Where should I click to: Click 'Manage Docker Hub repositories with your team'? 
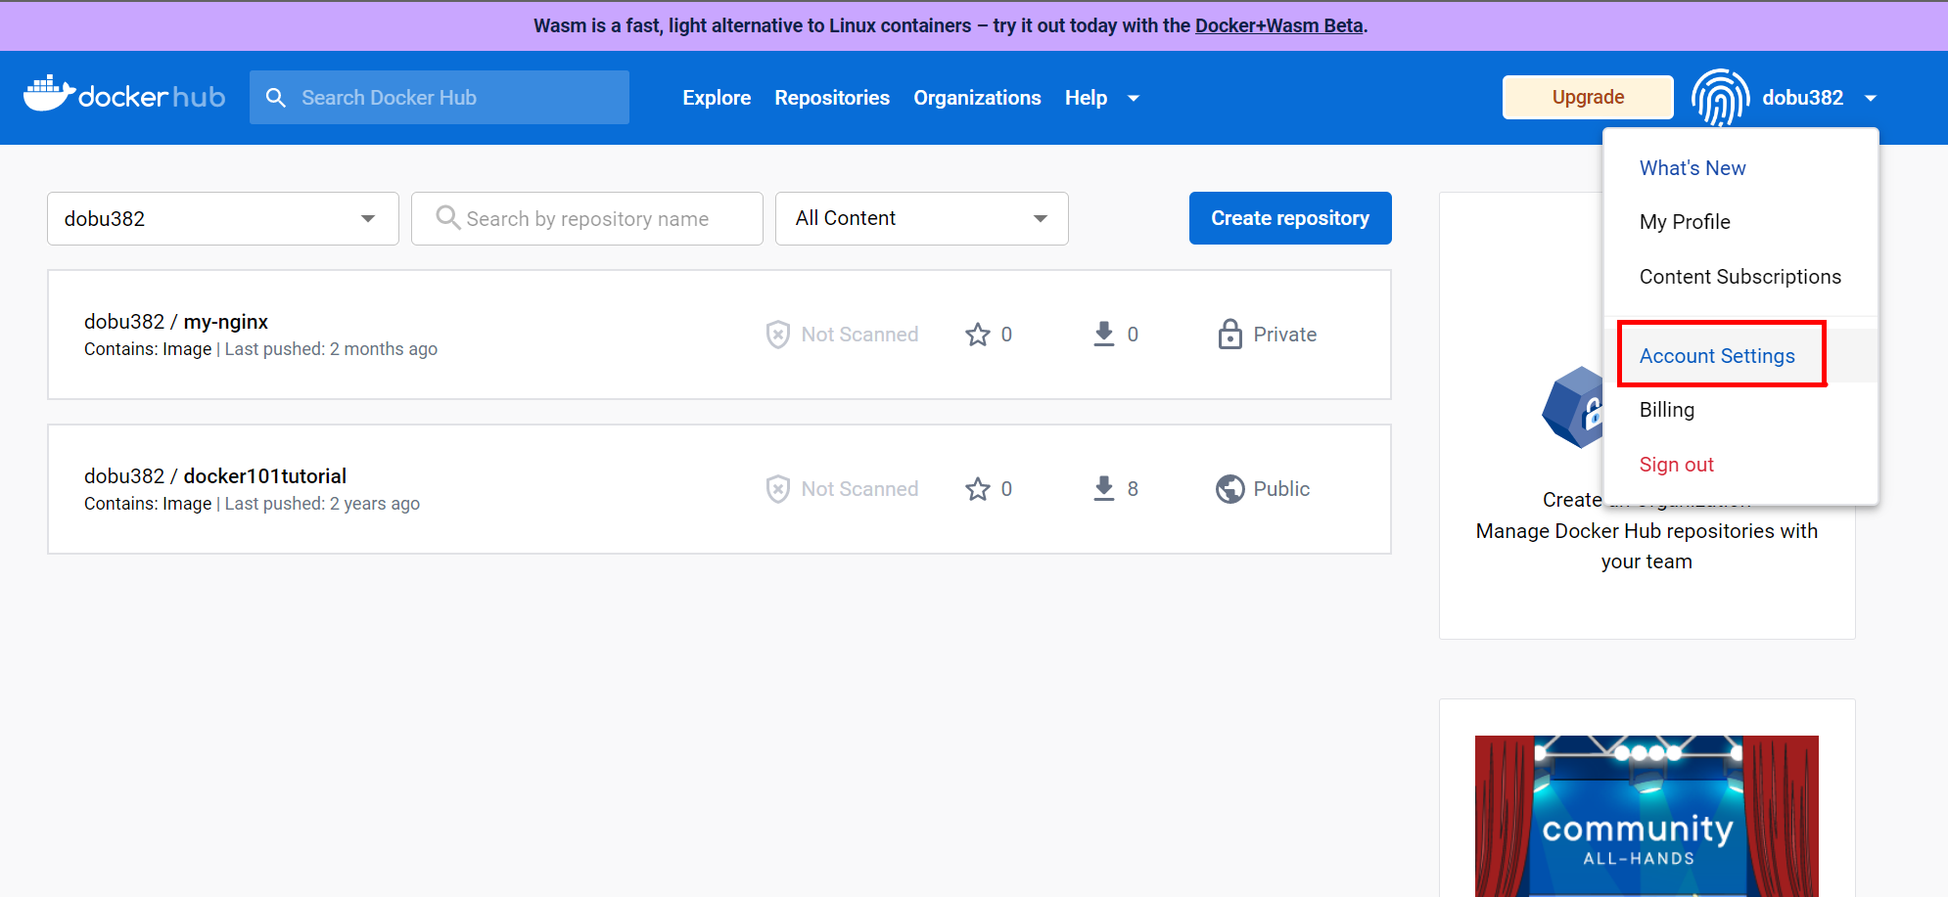click(x=1647, y=546)
